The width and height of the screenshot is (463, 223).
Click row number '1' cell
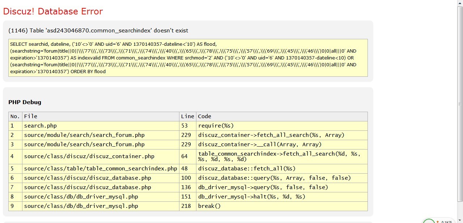click(x=15, y=126)
